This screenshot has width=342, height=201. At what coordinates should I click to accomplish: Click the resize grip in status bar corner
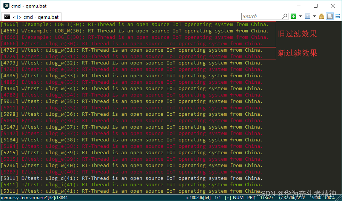(339, 198)
